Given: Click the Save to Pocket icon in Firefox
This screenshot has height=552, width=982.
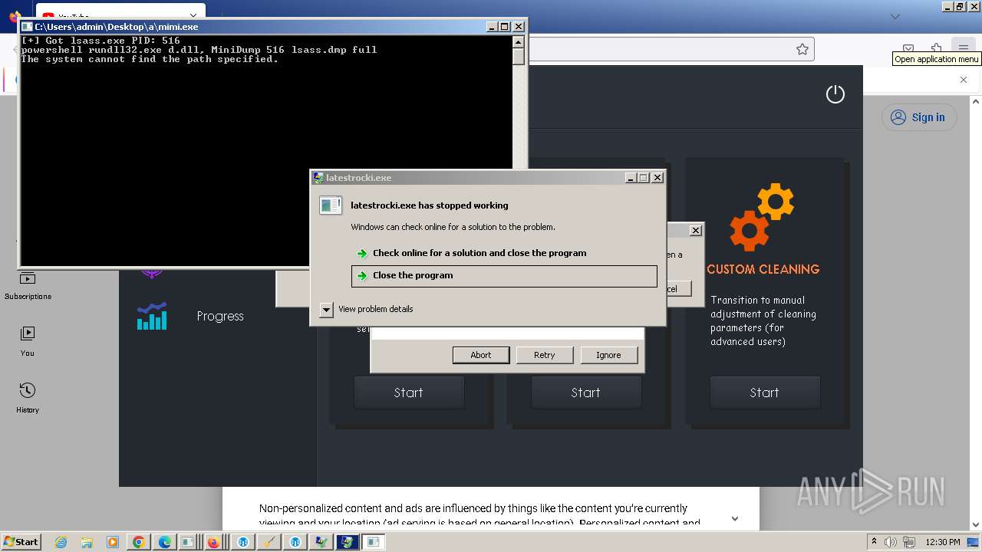Looking at the screenshot, I should [908, 48].
